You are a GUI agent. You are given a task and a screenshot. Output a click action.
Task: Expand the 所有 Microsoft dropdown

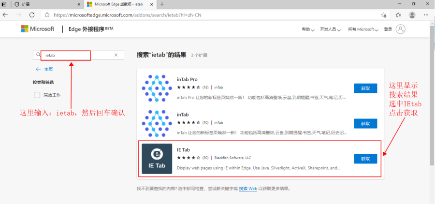(363, 29)
